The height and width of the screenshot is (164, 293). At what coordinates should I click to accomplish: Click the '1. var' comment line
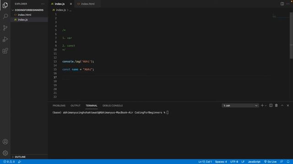67,38
